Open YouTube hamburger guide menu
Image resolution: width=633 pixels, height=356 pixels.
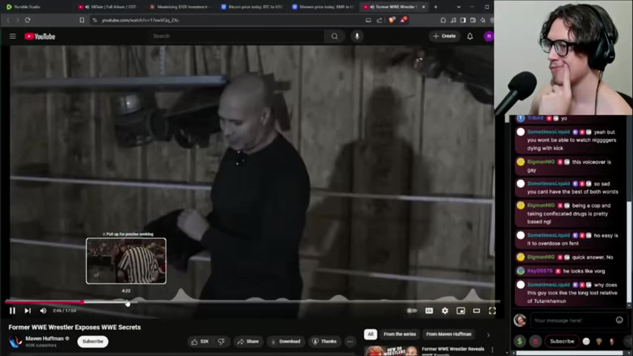point(13,36)
